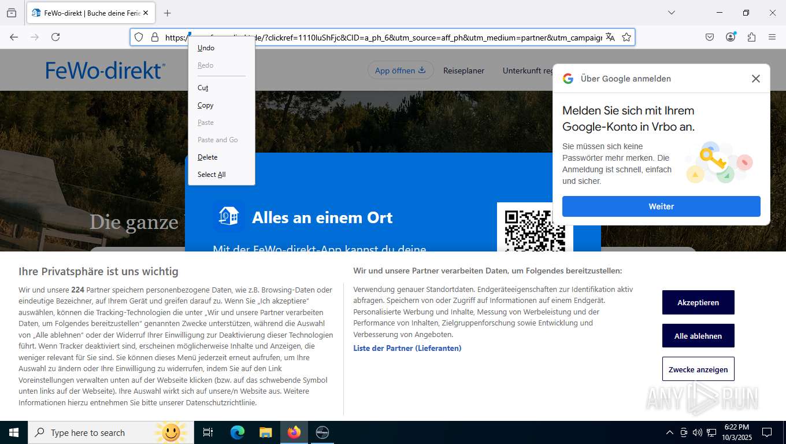Bookmark this page with the star
This screenshot has width=786, height=444.
point(626,37)
